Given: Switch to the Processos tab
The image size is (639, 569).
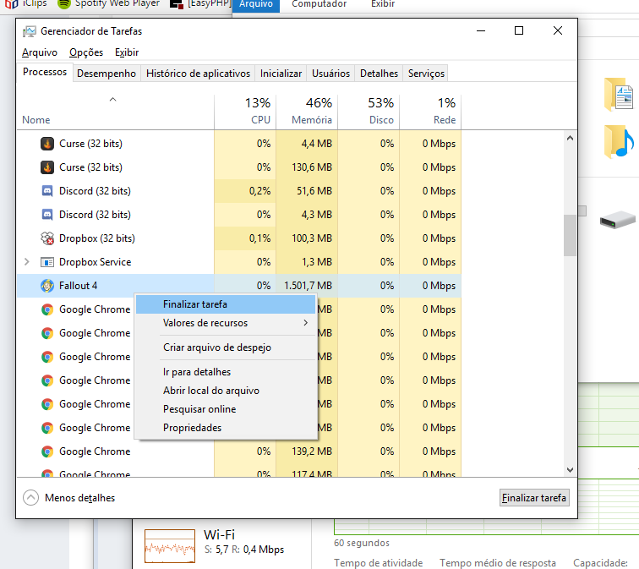Looking at the screenshot, I should click(45, 72).
